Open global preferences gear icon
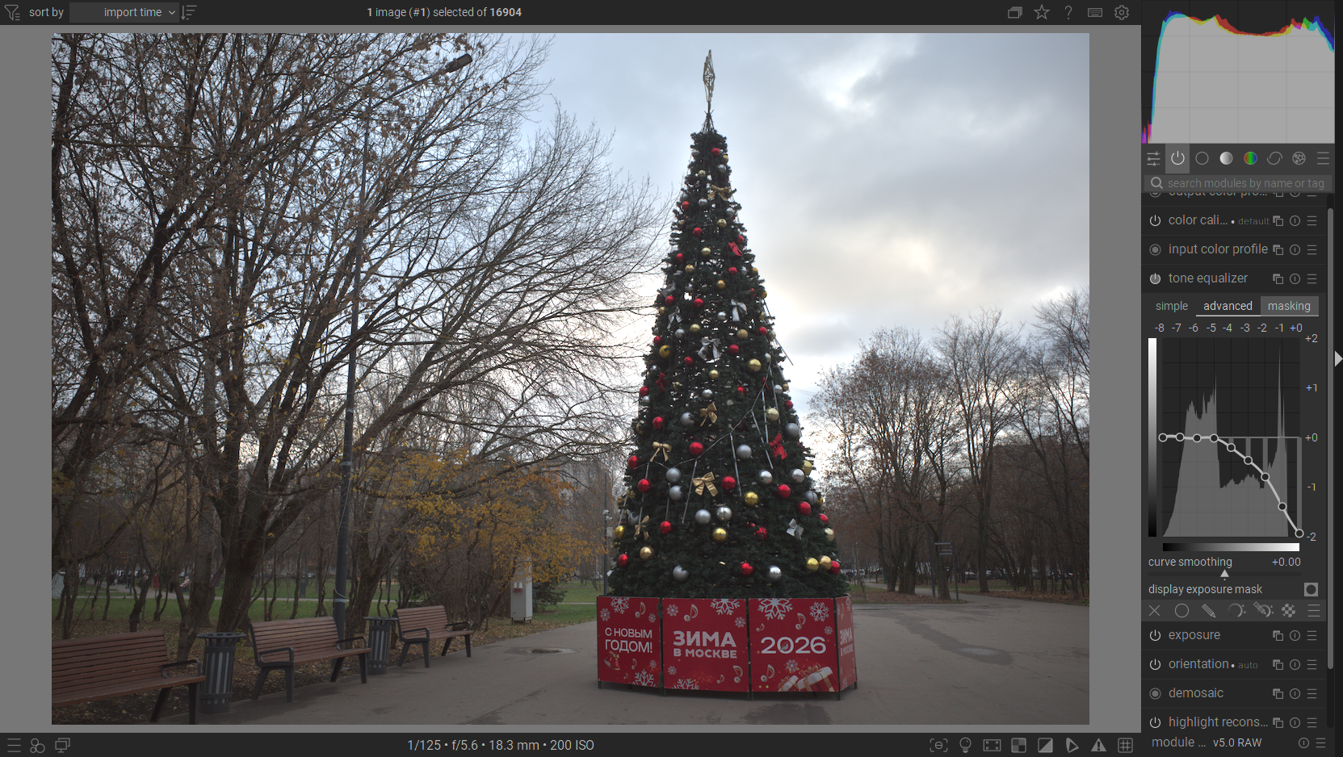 coord(1122,12)
